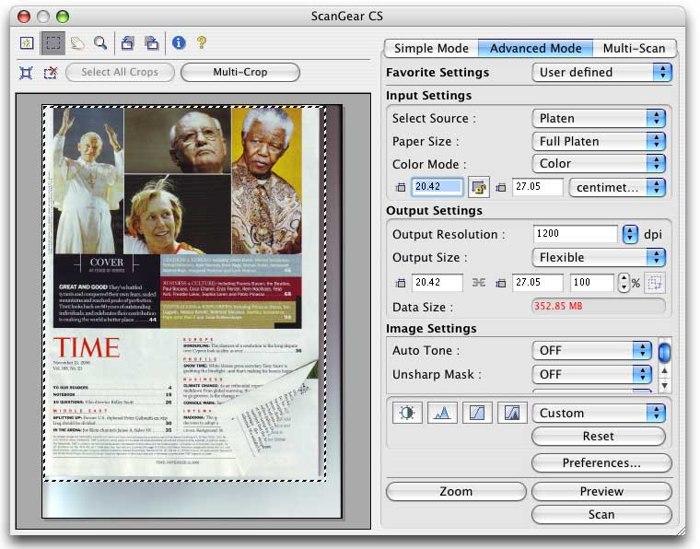Open the Custom tone setting dropdown
The height and width of the screenshot is (549, 700).
click(x=599, y=413)
